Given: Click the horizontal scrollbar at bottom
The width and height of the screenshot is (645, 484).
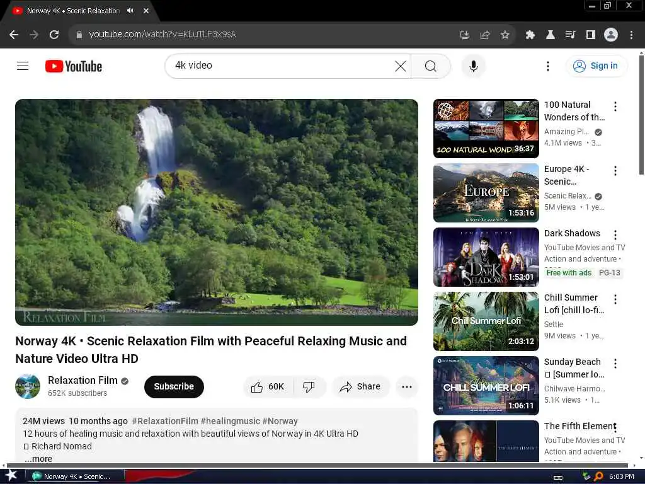Looking at the screenshot, I should coord(317,466).
